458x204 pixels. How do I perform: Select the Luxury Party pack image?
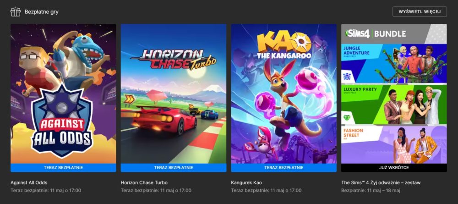(x=394, y=105)
